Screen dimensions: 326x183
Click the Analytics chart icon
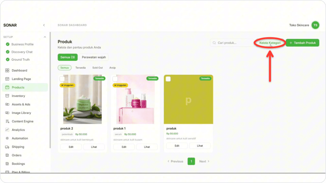(7, 130)
